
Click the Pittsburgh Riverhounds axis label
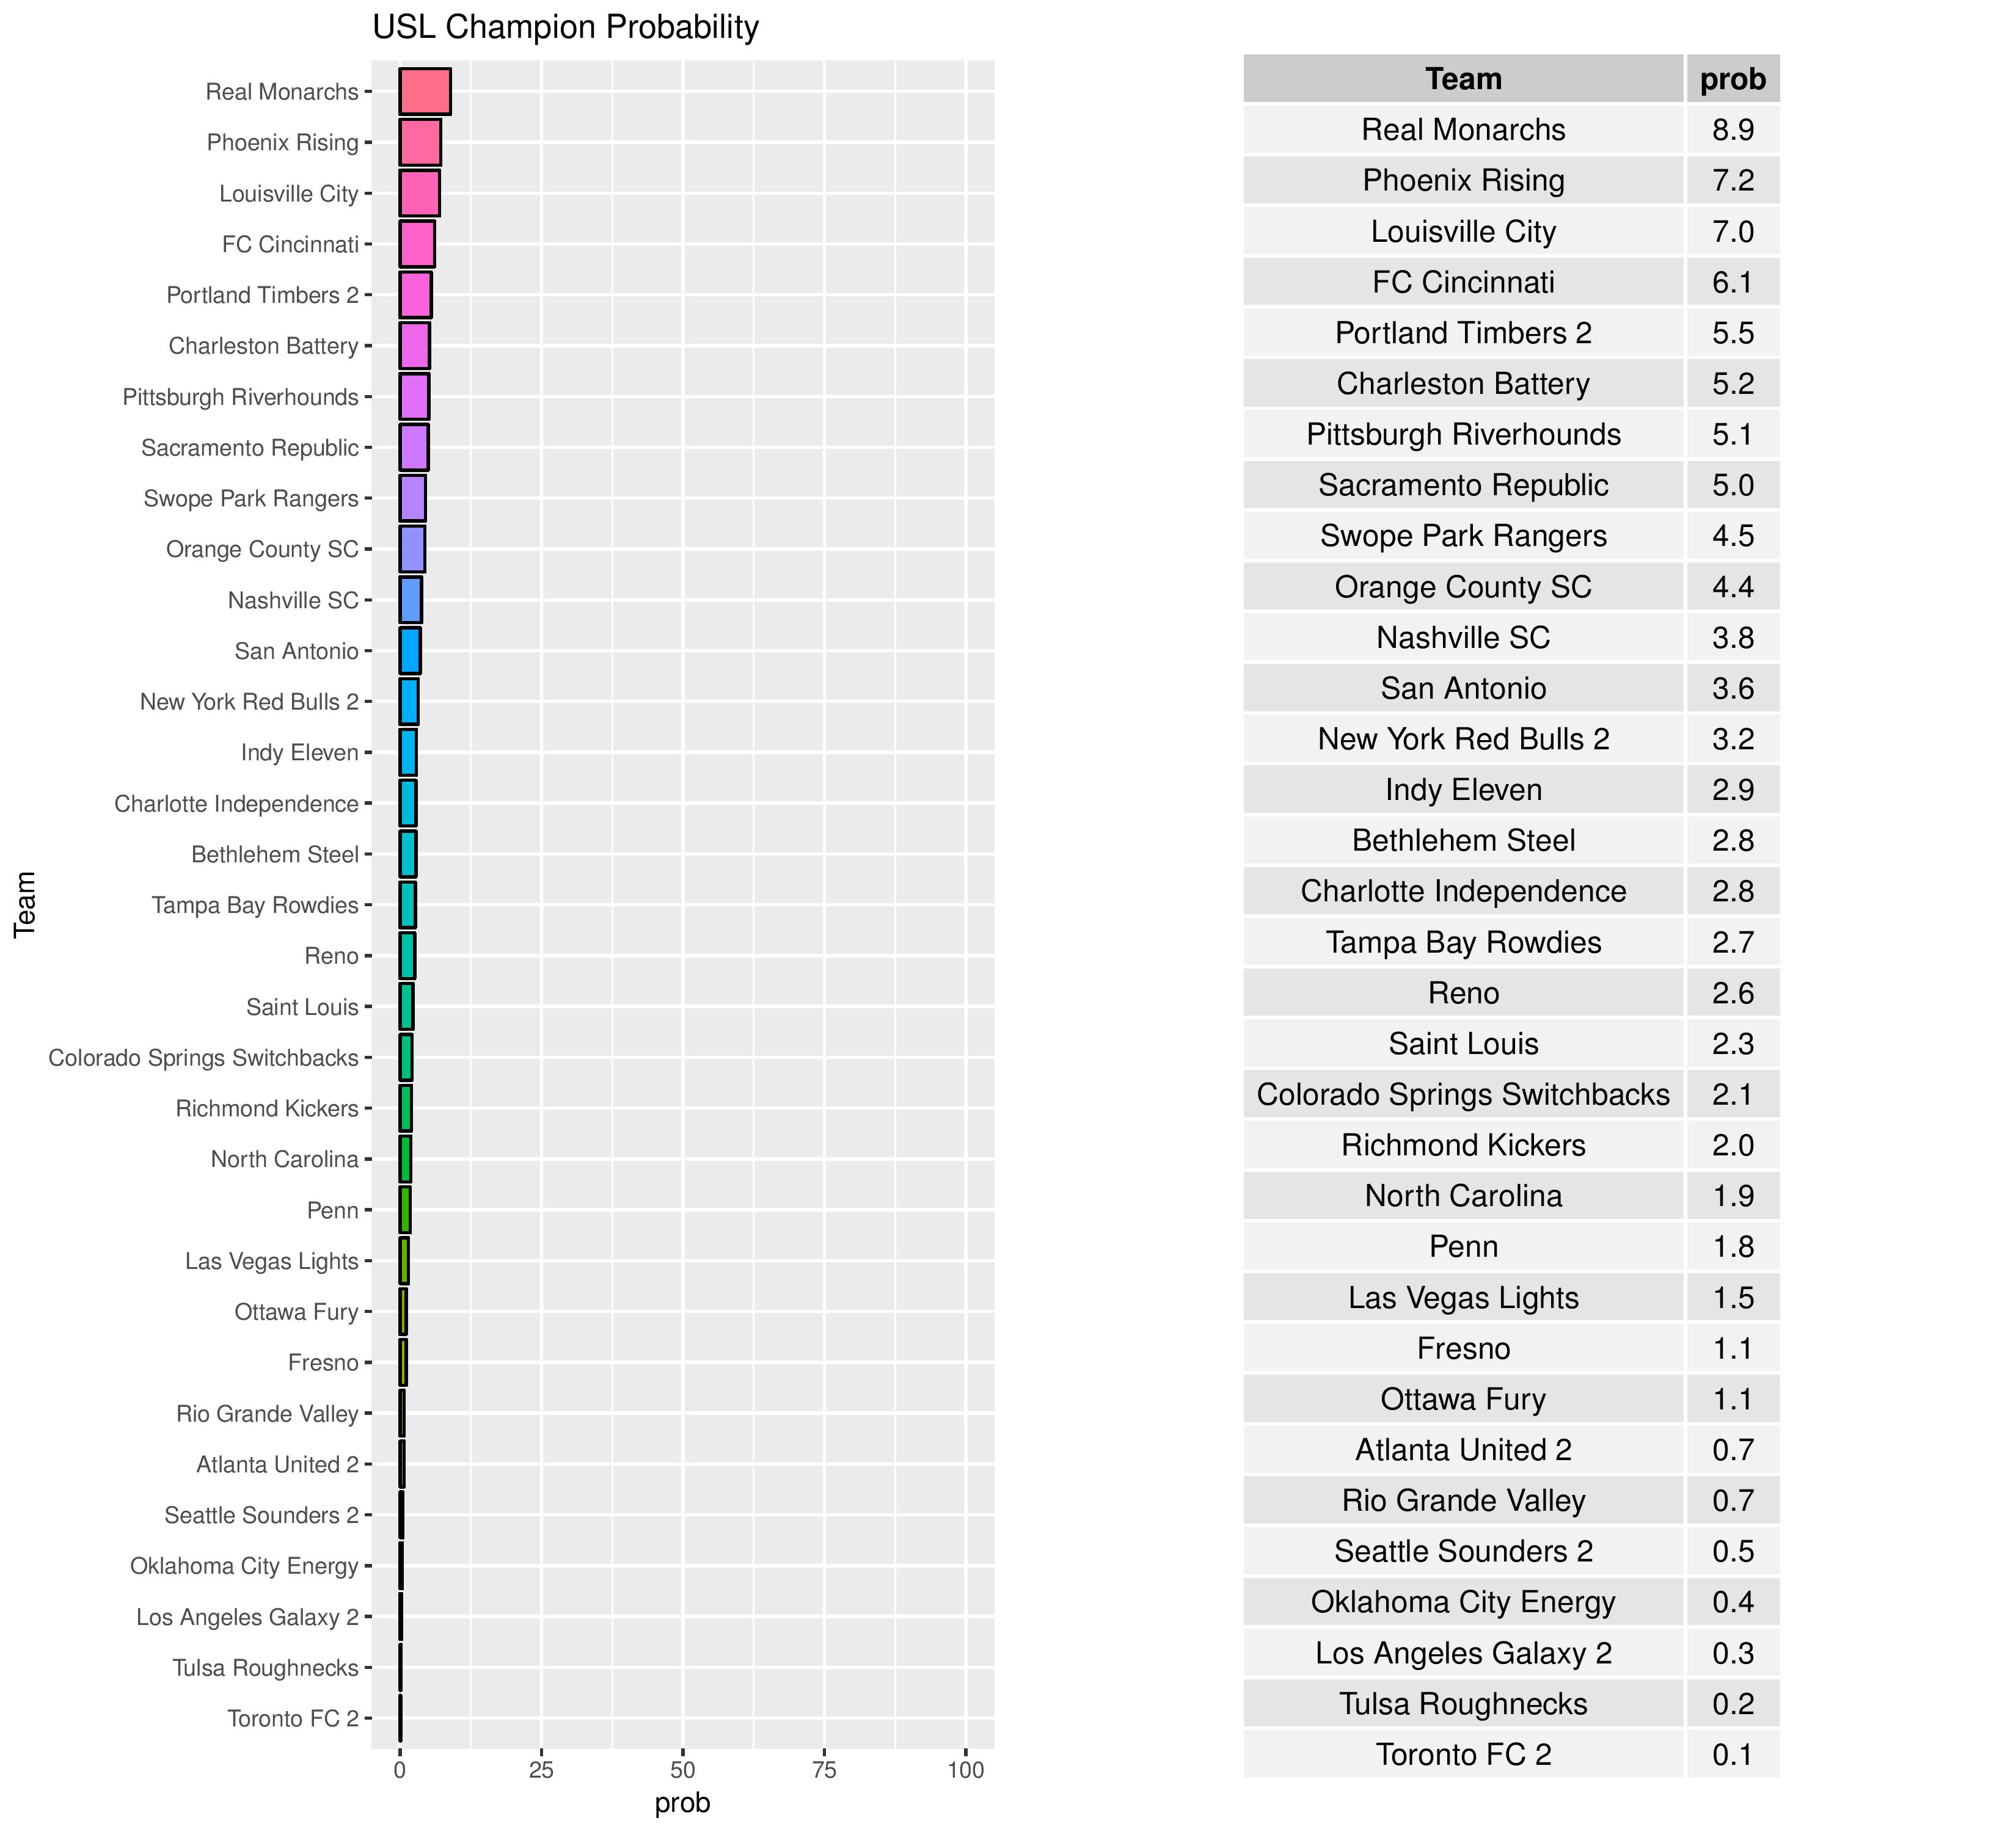(x=240, y=398)
